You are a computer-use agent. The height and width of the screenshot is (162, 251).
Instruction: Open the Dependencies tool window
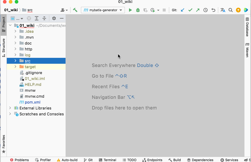[200, 160]
